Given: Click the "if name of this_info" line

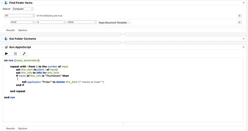Looking at the screenshot, I should pos(42,76).
